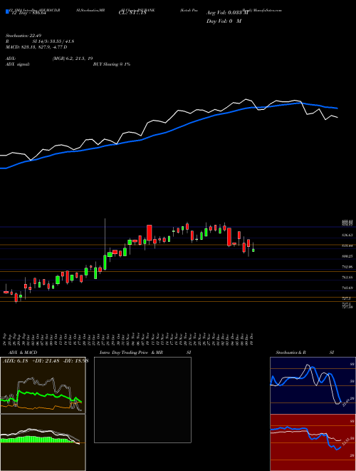The image size is (356, 471).
Task: Click the 809.25 price level label
Action: (347, 256)
